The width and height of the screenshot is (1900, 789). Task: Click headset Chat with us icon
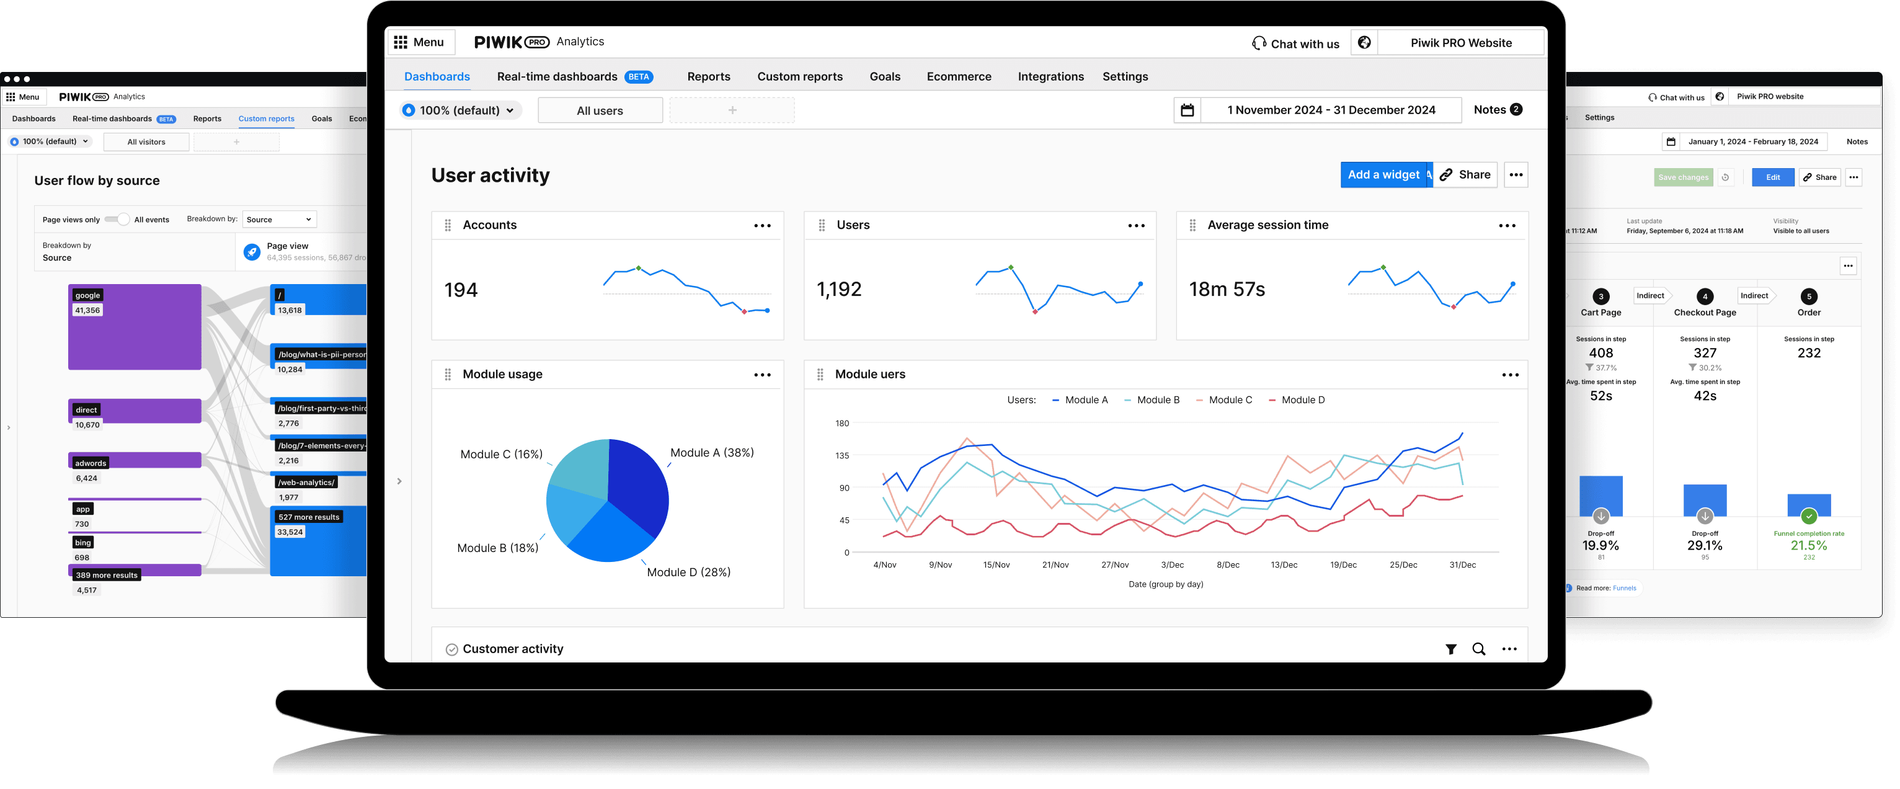coord(1258,43)
